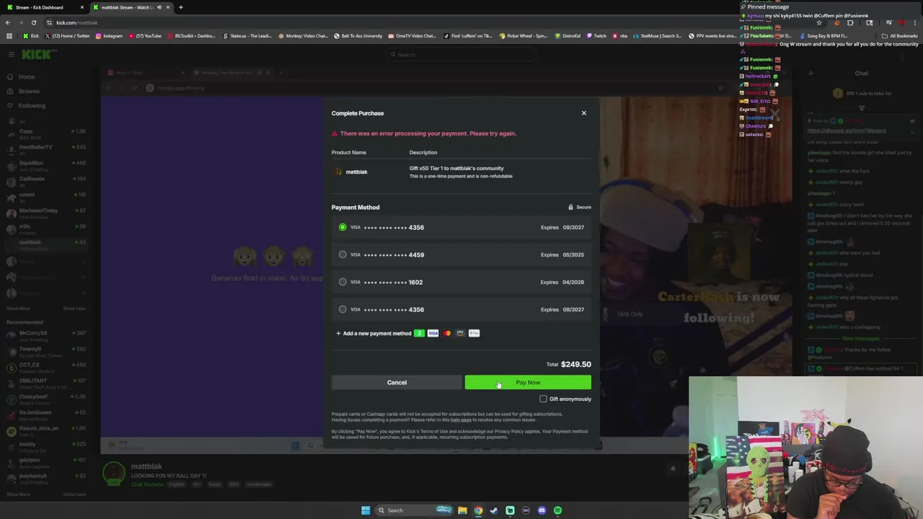Open Browse in Kick sidebar
923x519 pixels.
click(x=24, y=92)
